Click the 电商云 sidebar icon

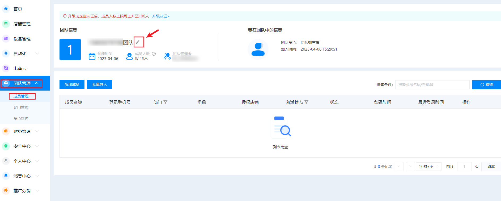click(6, 68)
